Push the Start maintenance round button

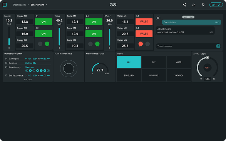coord(69,69)
